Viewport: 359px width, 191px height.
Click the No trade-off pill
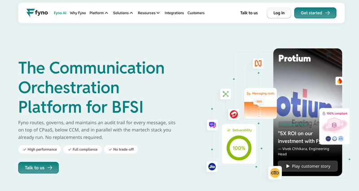pos(121,149)
